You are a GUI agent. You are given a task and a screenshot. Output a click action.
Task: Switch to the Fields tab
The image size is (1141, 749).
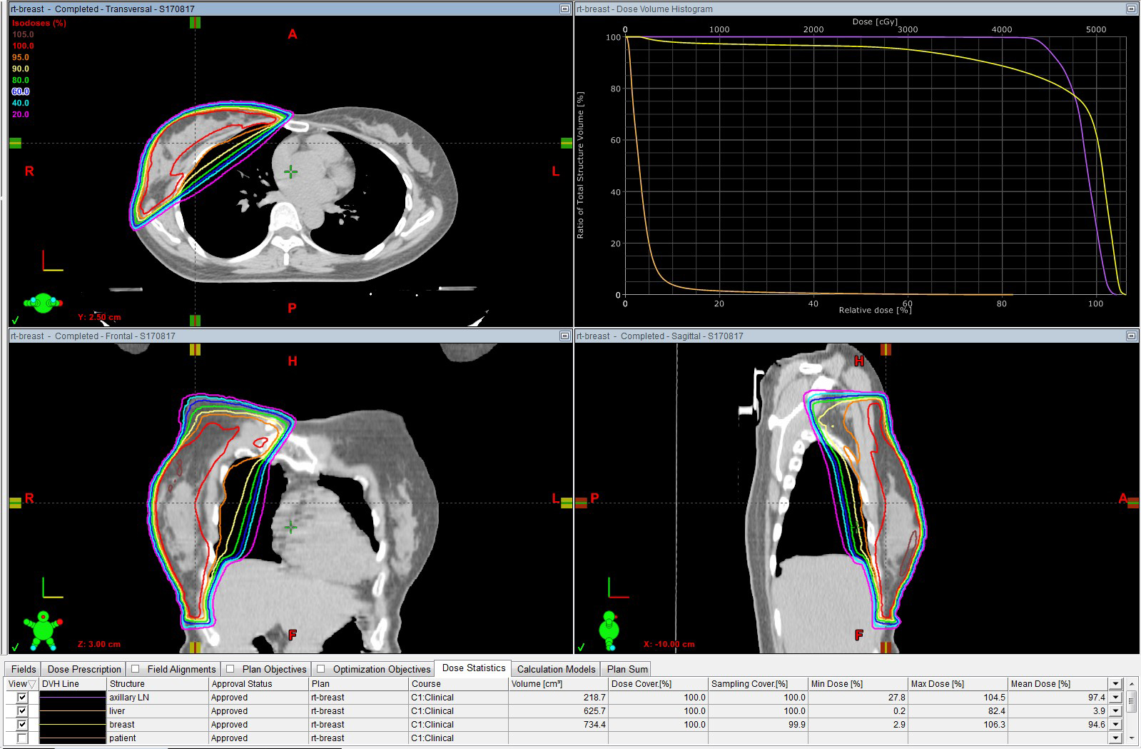(x=24, y=669)
